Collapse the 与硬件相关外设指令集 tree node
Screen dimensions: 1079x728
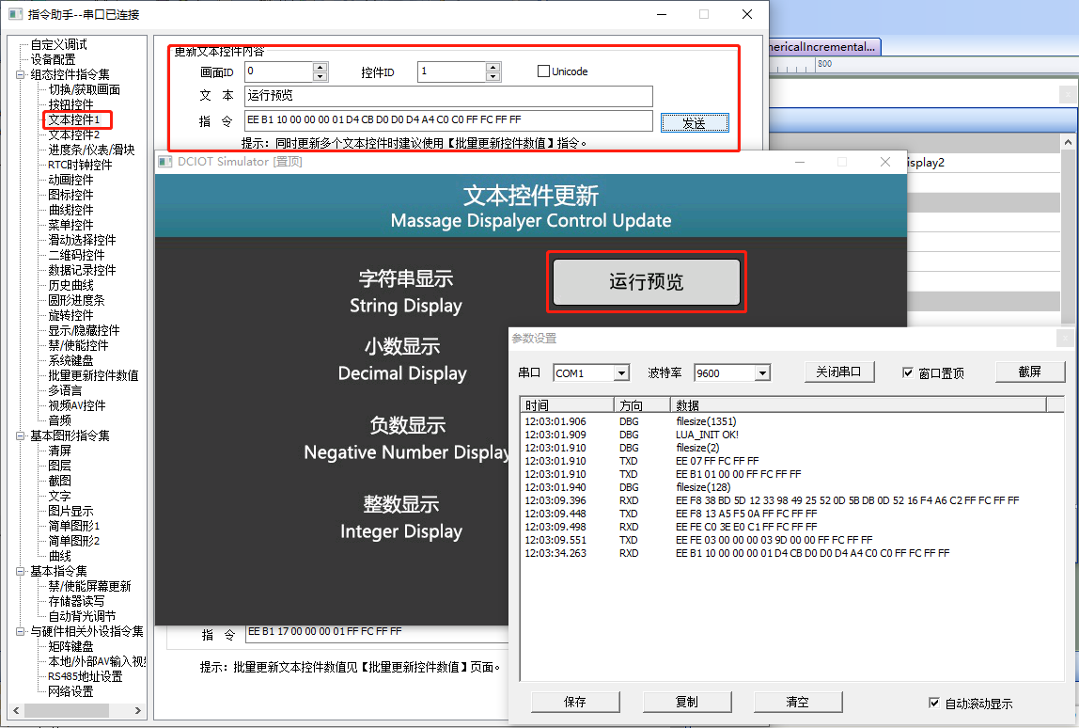[21, 631]
